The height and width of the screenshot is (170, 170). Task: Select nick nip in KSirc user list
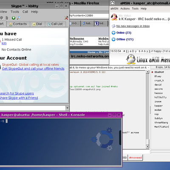(156, 114)
